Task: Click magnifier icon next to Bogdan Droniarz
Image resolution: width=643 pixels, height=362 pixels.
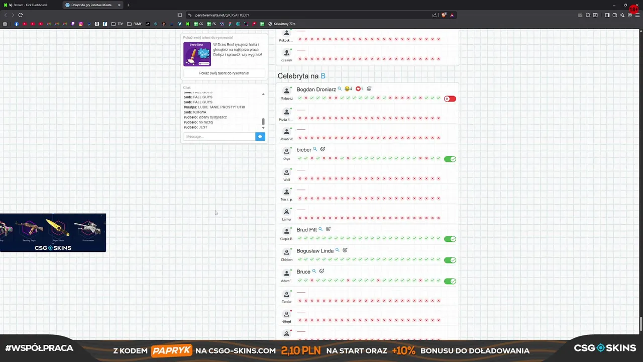Action: [340, 89]
